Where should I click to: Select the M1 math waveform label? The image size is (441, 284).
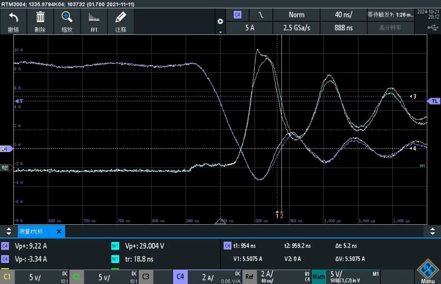point(422,166)
